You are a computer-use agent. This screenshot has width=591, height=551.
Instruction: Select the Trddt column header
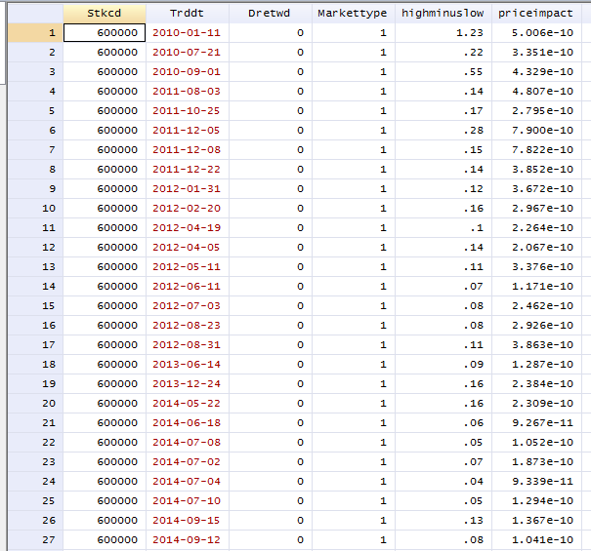click(188, 14)
